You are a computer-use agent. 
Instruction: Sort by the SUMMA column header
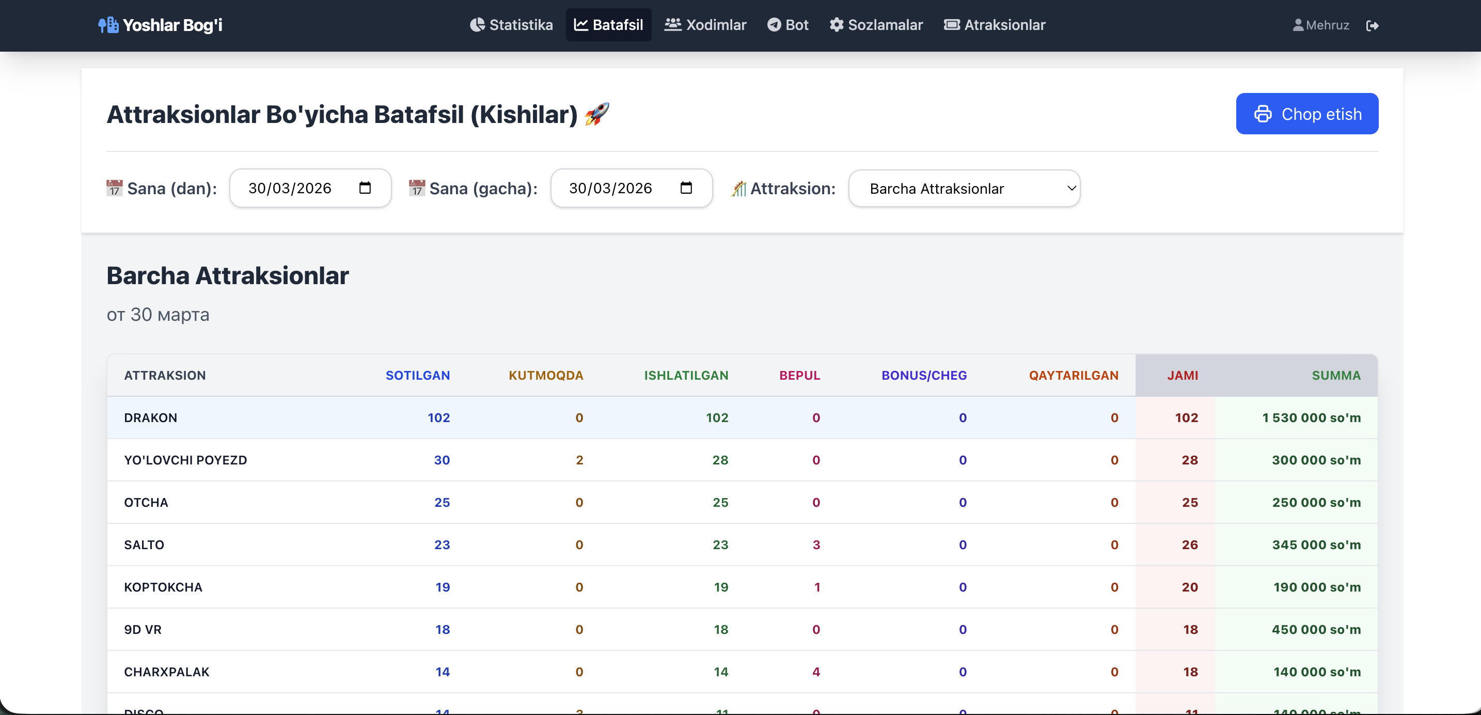1336,375
